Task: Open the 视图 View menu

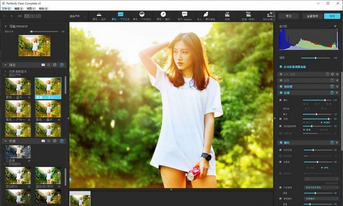Action: pyautogui.click(x=31, y=9)
